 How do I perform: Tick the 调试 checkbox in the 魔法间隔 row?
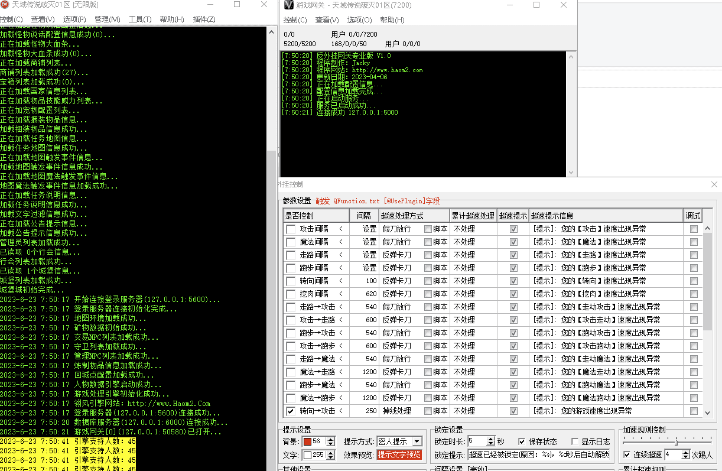694,242
